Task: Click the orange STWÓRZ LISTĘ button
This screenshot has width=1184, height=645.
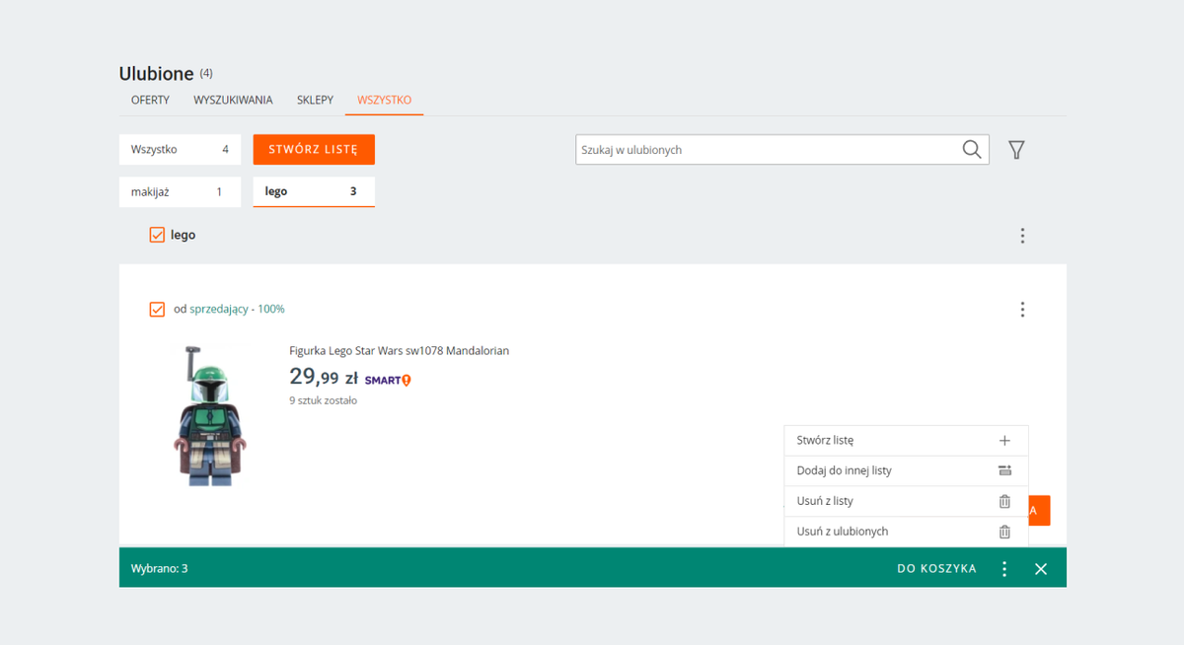Action: [314, 150]
